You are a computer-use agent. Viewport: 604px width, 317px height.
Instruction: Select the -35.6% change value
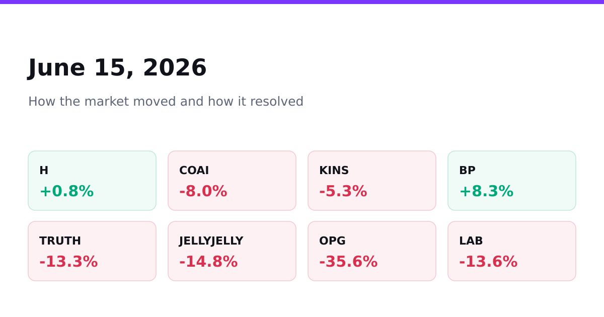click(348, 262)
